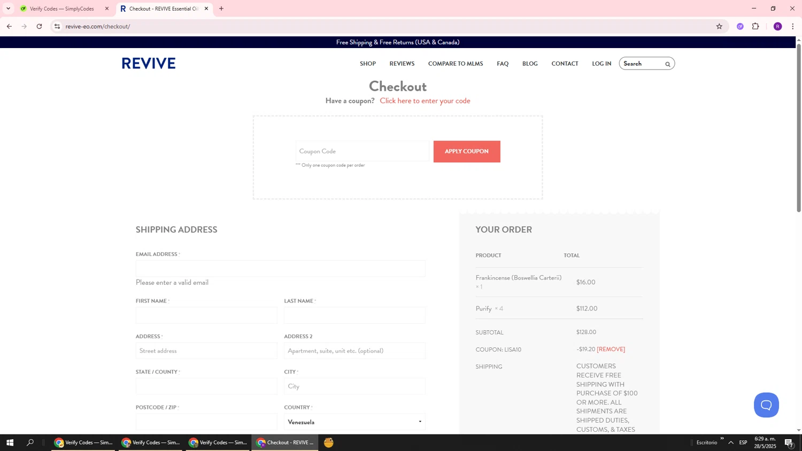The image size is (802, 451).
Task: Show hidden system tray icons
Action: [731, 442]
